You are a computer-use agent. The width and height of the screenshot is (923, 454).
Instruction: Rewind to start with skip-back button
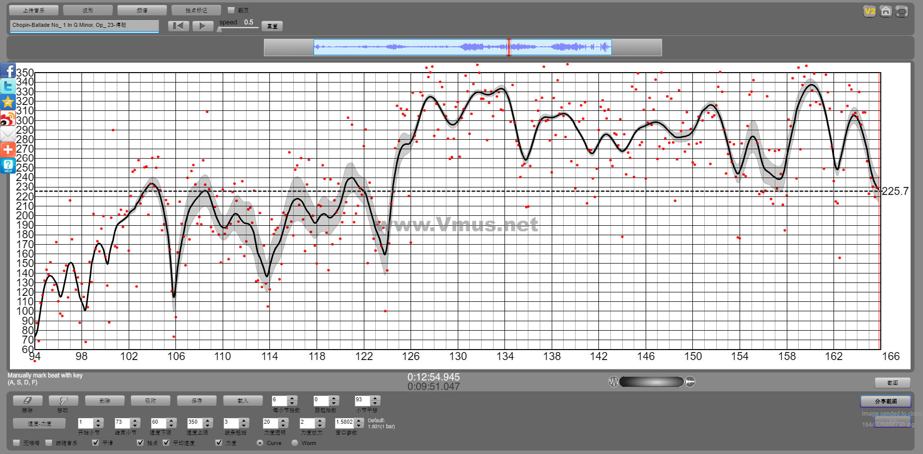178,26
